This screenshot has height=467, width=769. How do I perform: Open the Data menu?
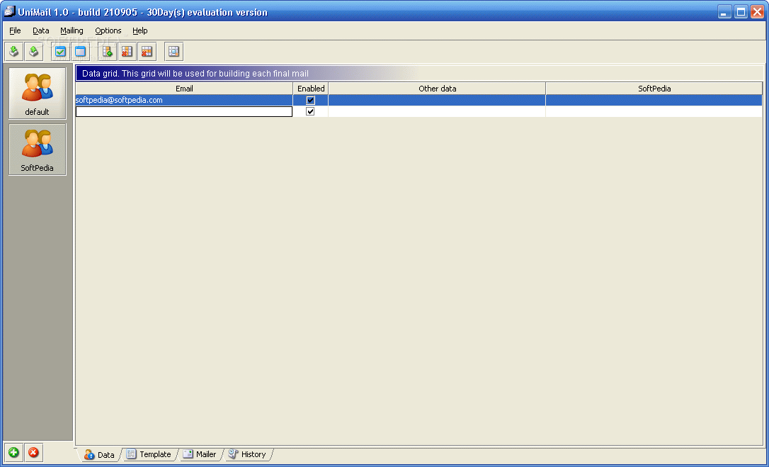[40, 30]
